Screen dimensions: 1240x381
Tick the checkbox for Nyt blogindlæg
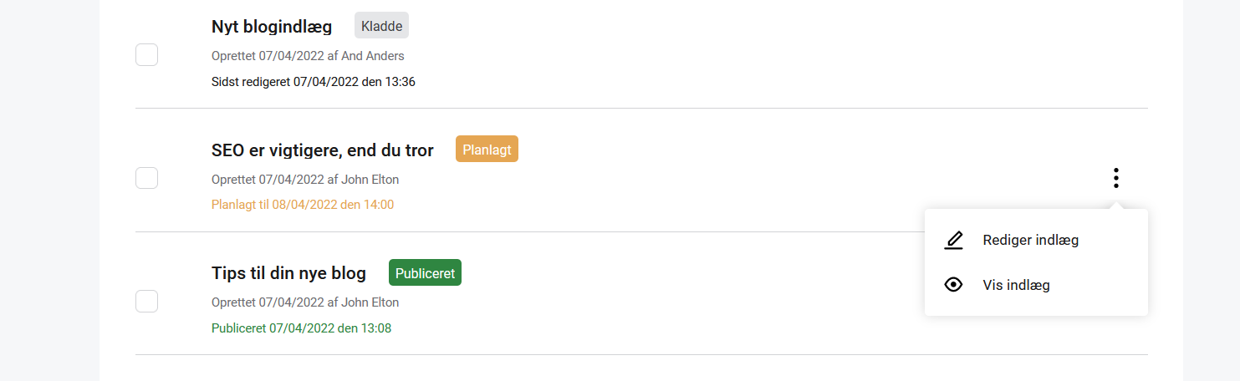pos(146,55)
